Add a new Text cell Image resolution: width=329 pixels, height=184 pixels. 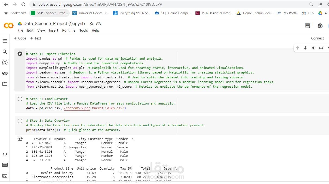pos(35,38)
